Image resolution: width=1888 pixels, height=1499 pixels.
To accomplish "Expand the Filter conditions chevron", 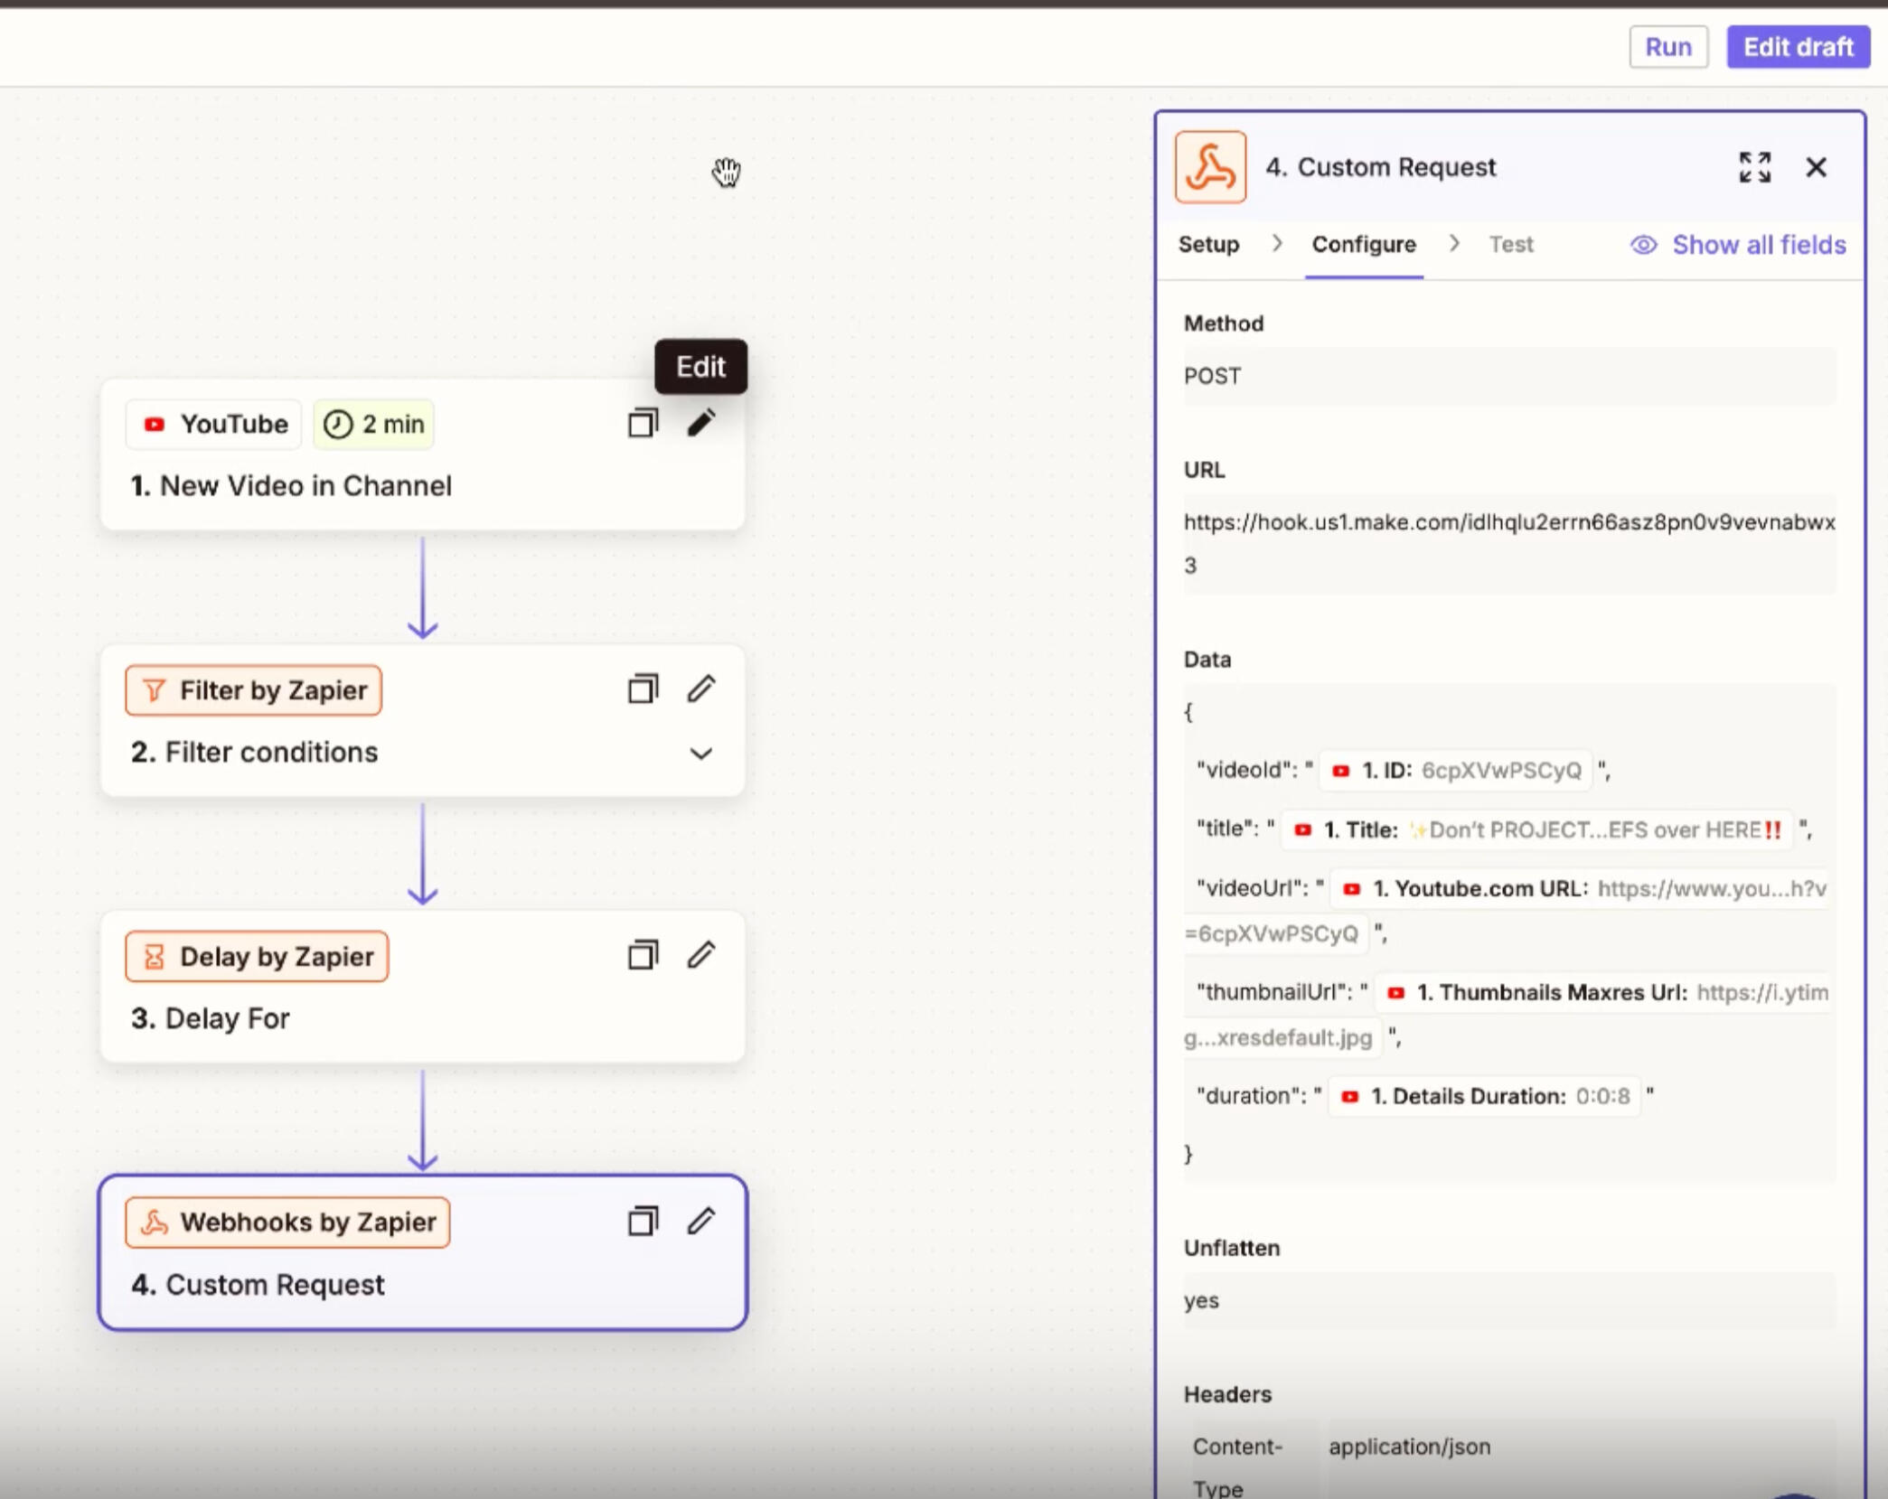I will 701,753.
